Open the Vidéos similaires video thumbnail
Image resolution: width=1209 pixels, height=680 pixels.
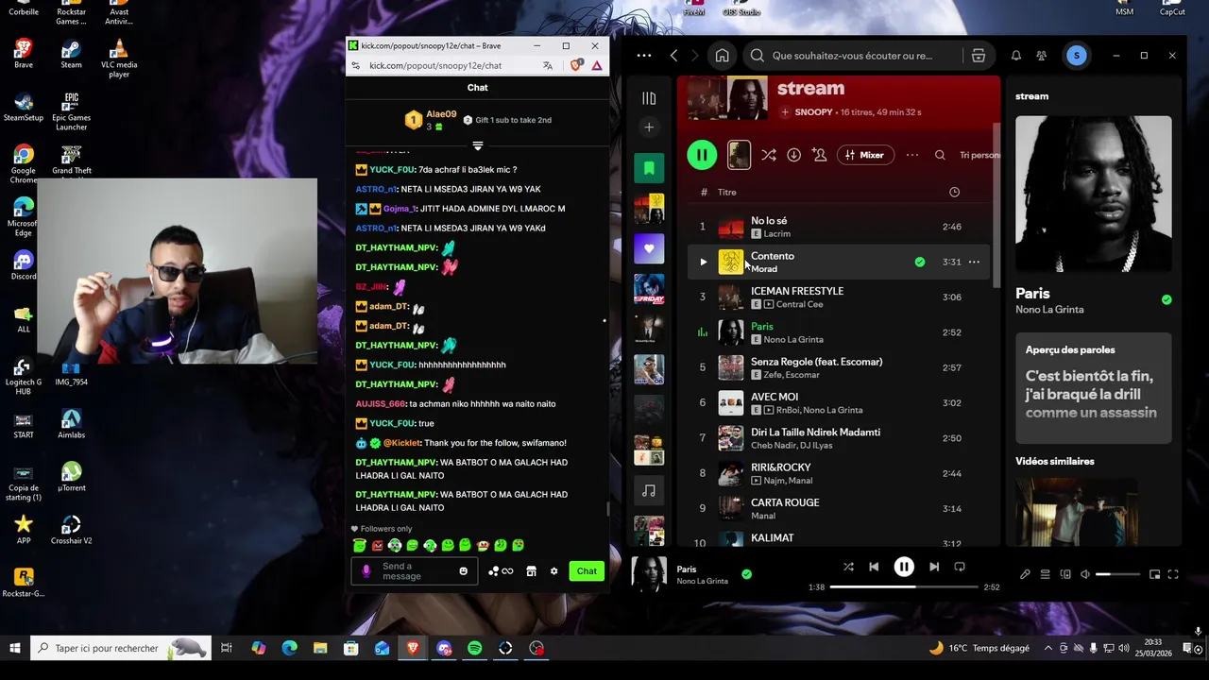(1077, 511)
